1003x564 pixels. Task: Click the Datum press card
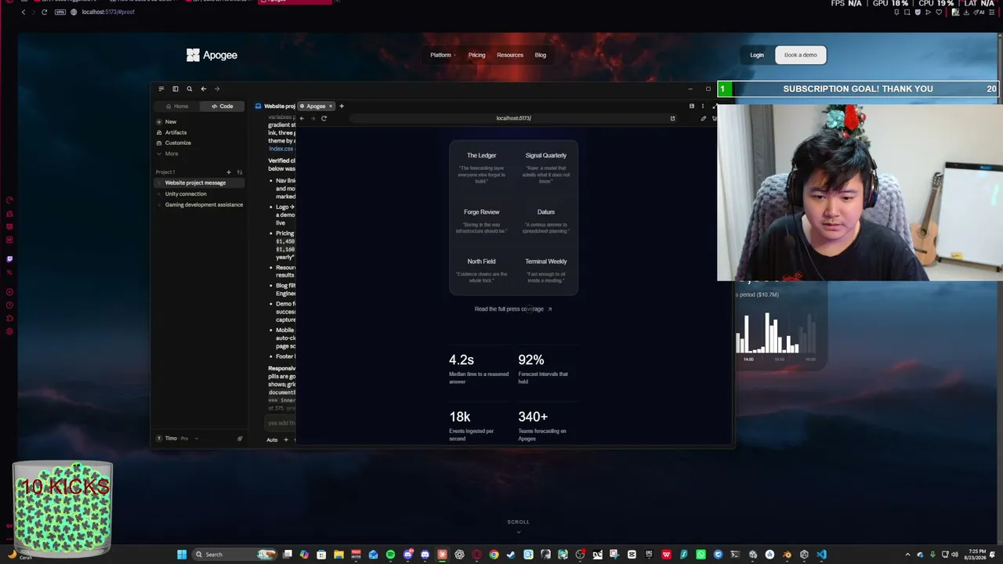pos(545,221)
